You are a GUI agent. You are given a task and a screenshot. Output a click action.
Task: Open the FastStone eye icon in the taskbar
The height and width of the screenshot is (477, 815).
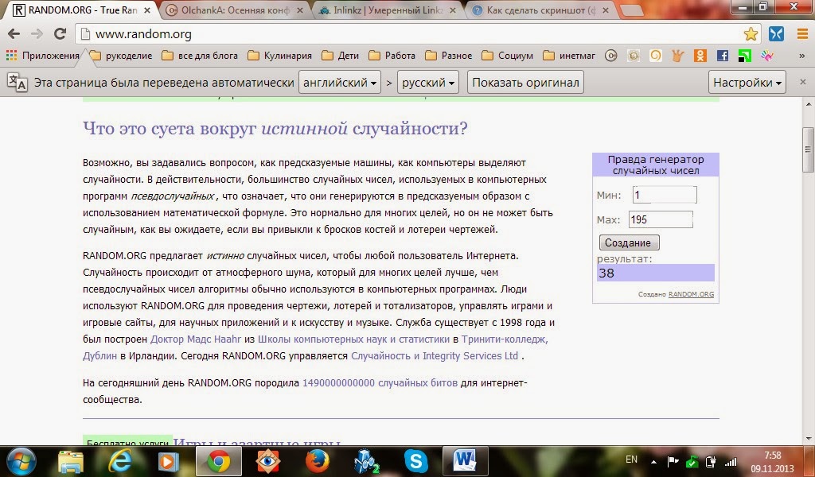[x=268, y=461]
